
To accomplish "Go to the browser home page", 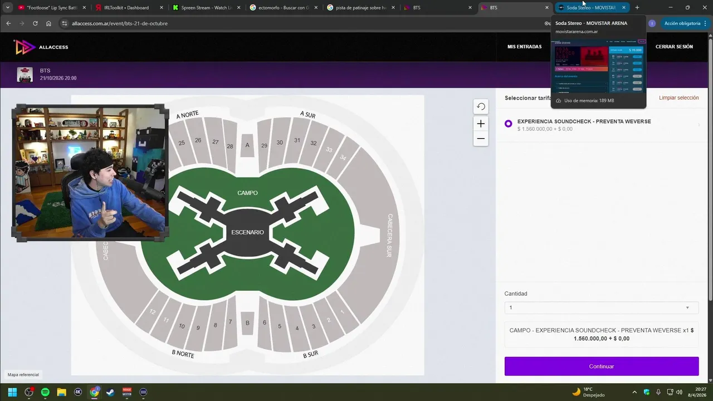I will coord(48,23).
